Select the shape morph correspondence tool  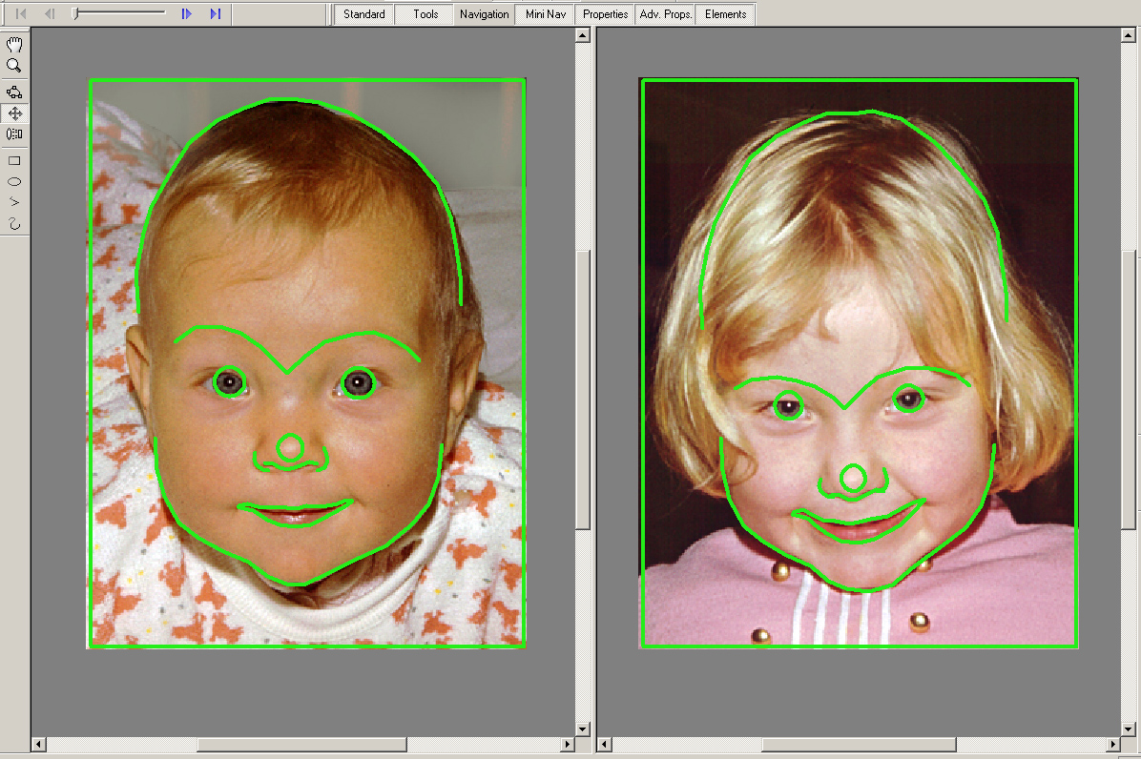[x=14, y=133]
